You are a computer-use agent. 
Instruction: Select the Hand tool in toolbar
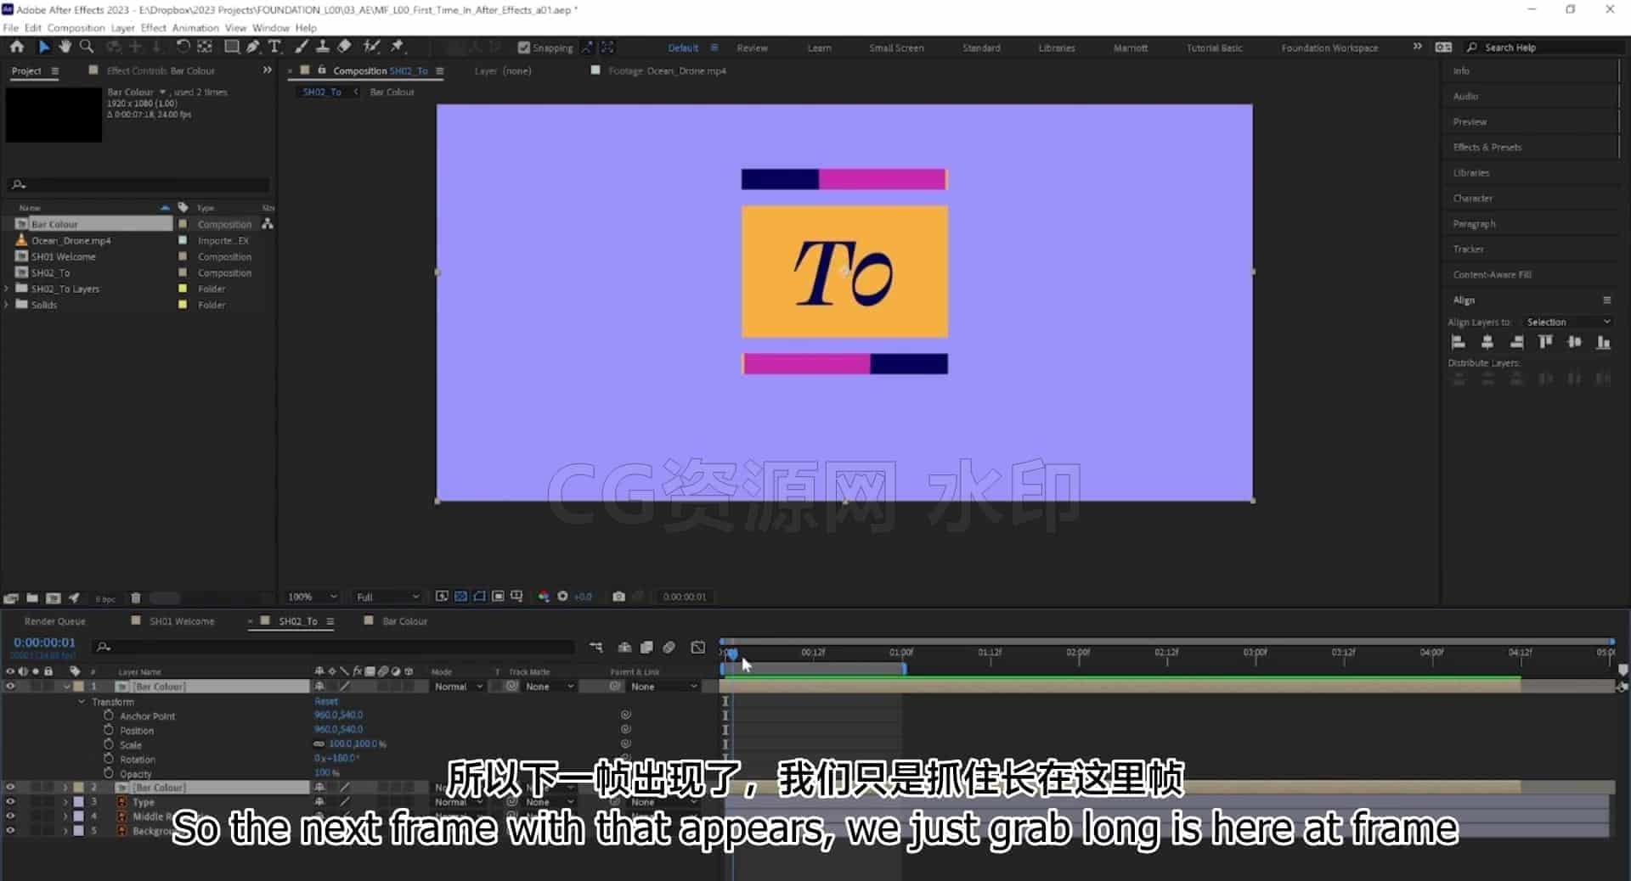(65, 47)
